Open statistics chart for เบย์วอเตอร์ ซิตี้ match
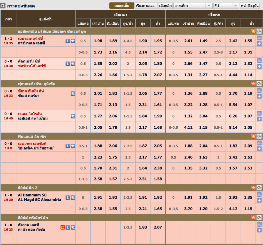The height and width of the screenshot is (245, 263). tap(259, 38)
